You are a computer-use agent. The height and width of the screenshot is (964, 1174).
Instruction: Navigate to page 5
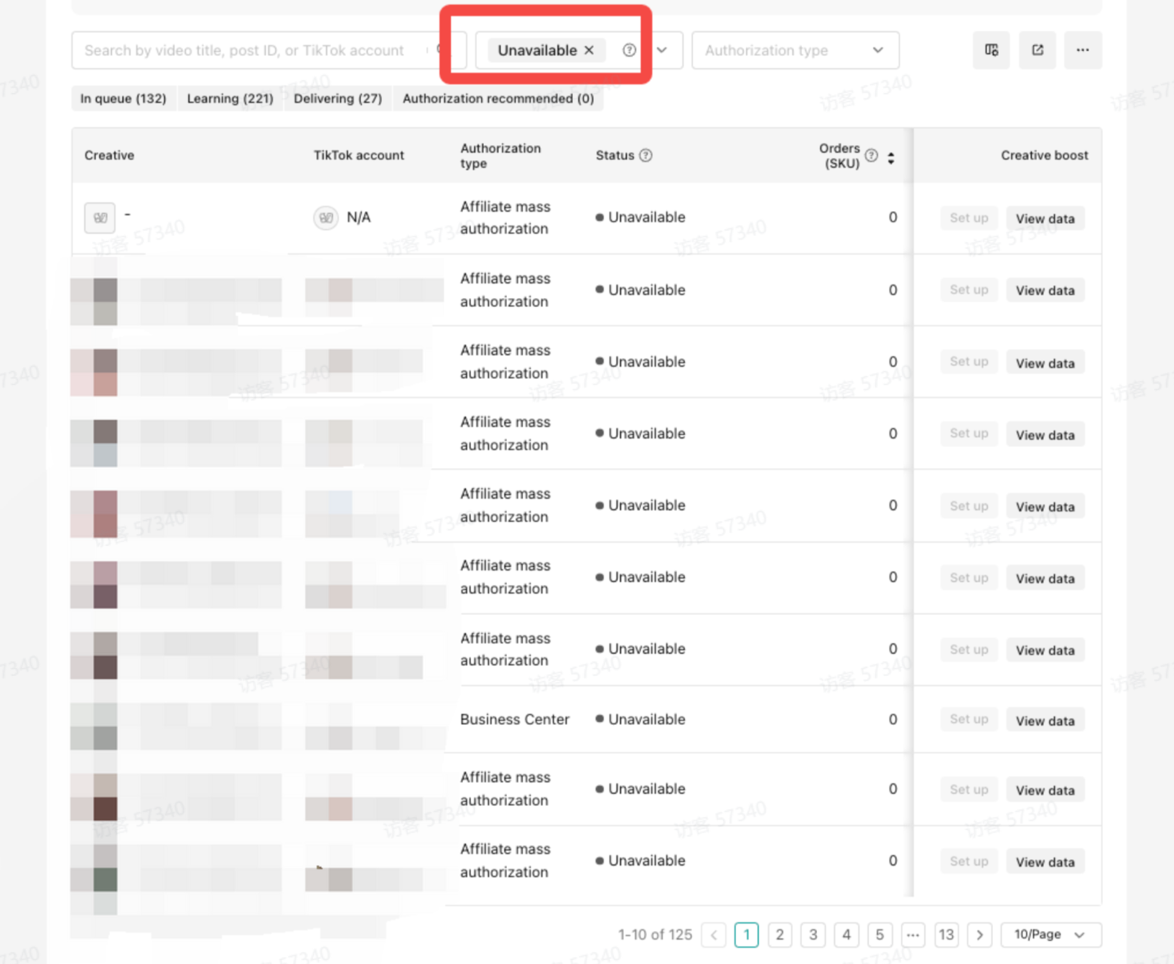pos(880,935)
